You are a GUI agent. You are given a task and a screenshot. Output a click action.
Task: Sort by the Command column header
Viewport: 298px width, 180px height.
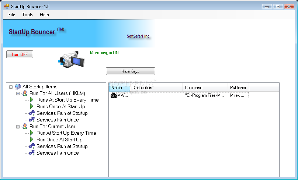(x=205, y=88)
